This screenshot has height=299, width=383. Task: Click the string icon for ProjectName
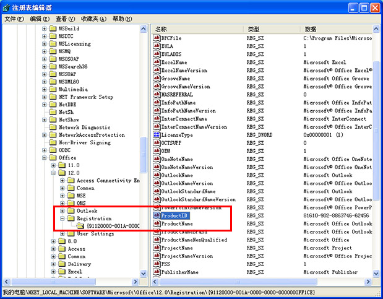pyautogui.click(x=157, y=248)
